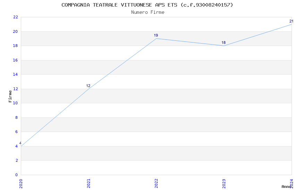This screenshot has height=190, width=295.
Task: Click the chart title COMPAGNIA TEATRALE VITTUONESE APS ETS
Action: point(147,5)
